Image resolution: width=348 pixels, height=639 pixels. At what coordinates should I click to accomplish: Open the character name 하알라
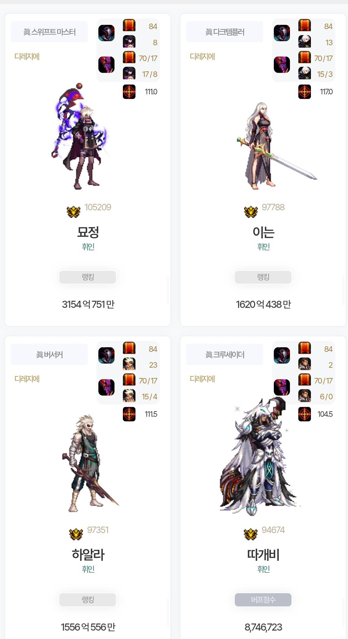coord(88,554)
